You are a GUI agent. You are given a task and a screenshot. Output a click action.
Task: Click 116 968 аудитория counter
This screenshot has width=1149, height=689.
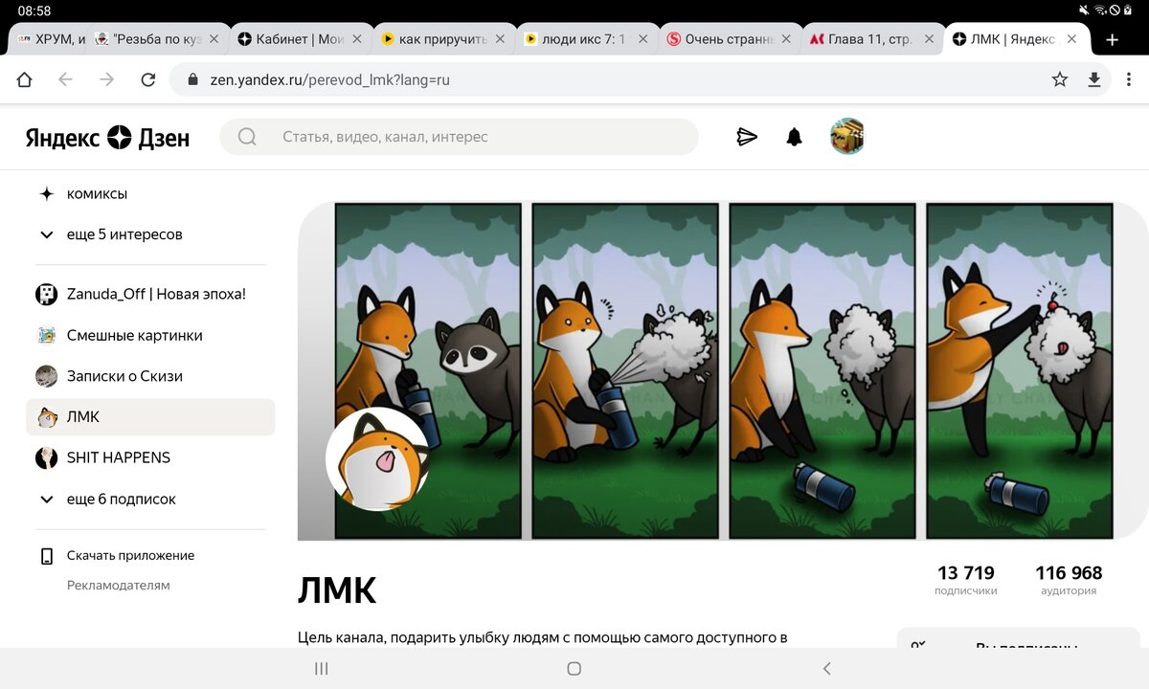(x=1069, y=579)
